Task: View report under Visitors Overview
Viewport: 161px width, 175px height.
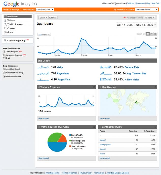Action: click(x=43, y=118)
